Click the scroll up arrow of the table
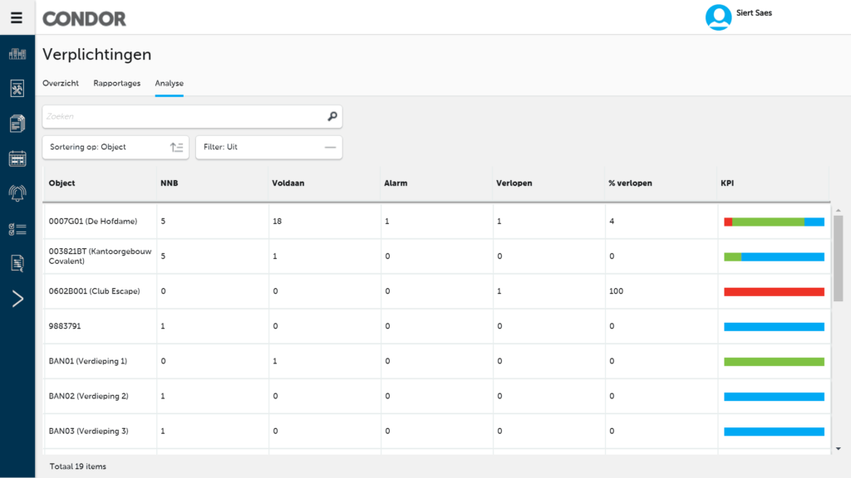 point(839,210)
